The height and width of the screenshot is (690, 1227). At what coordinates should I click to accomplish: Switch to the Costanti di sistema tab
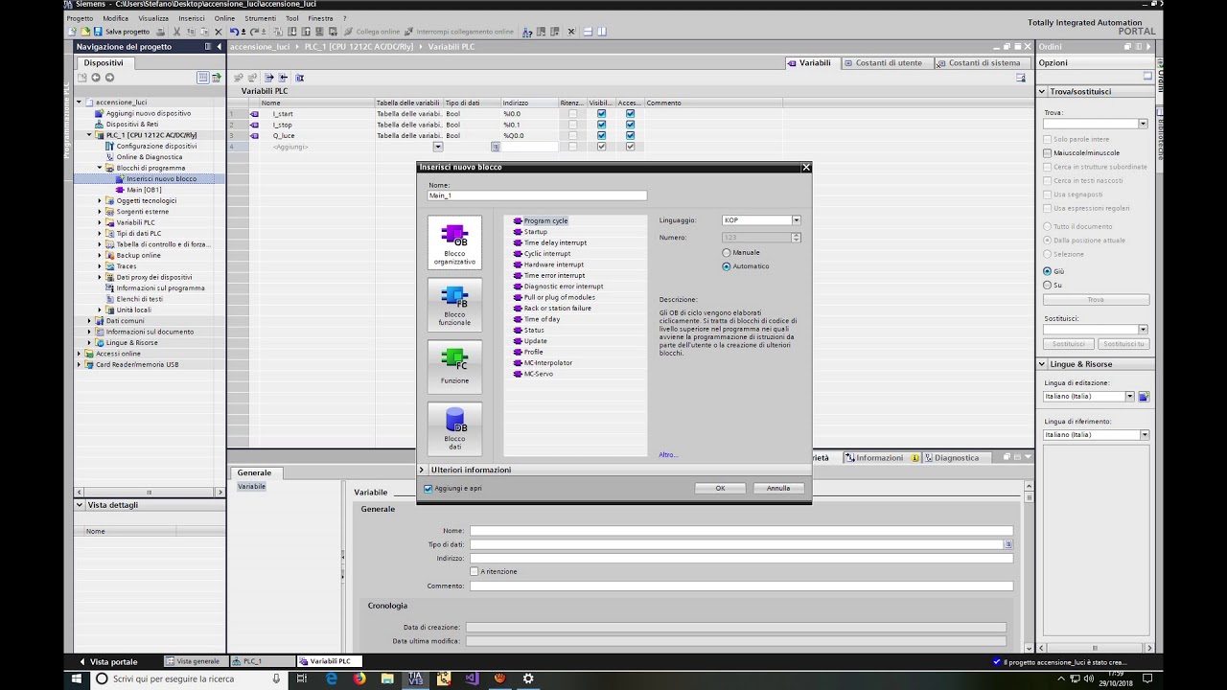(x=978, y=63)
